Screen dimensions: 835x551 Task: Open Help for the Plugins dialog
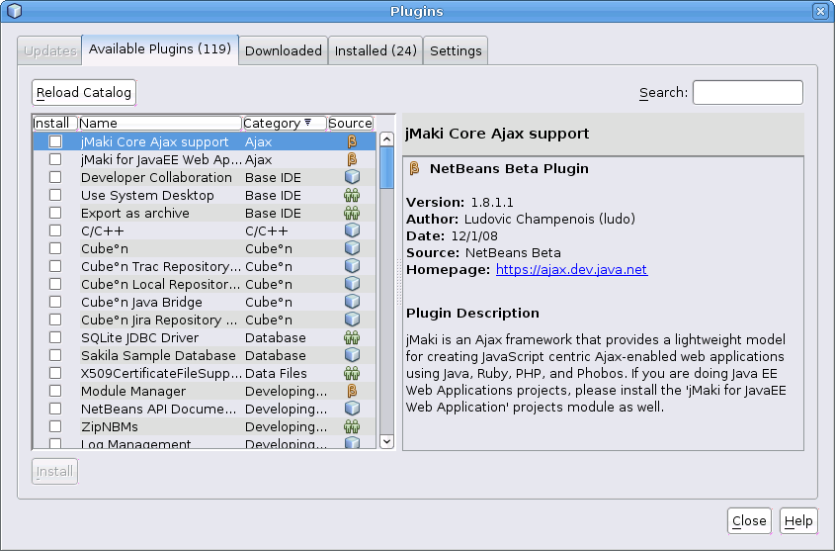798,520
